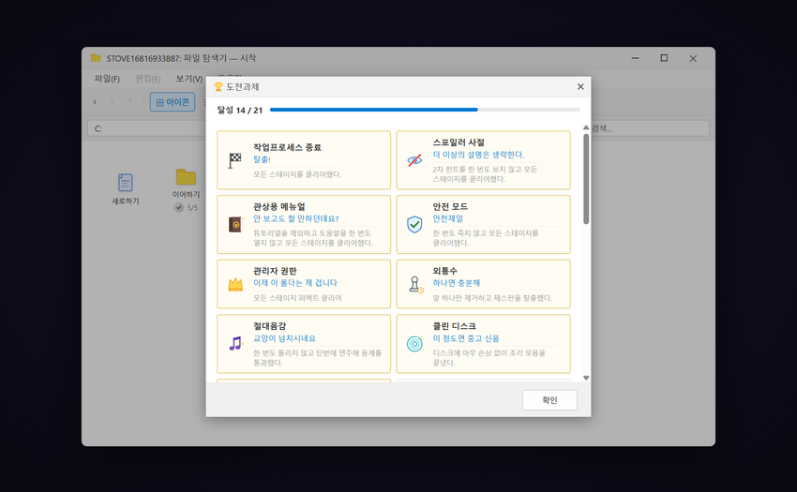The image size is (797, 492).
Task: Click the blue 안전제일 subtitle
Action: [448, 218]
